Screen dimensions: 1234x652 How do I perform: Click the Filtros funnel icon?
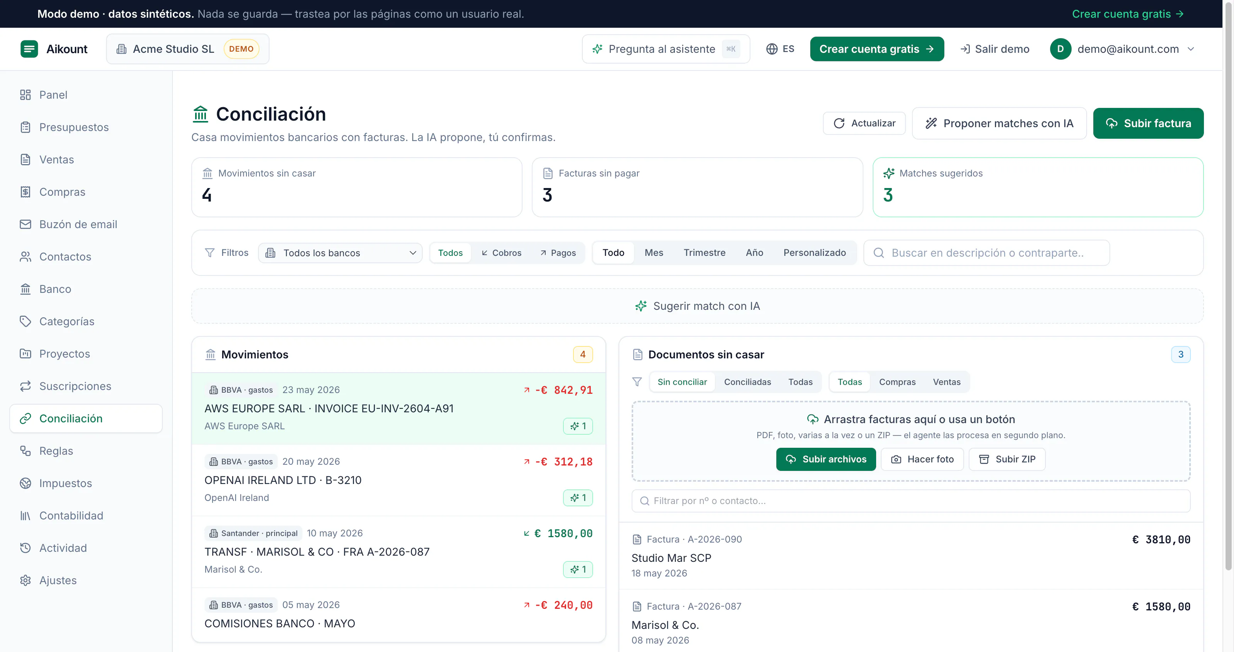(x=209, y=253)
